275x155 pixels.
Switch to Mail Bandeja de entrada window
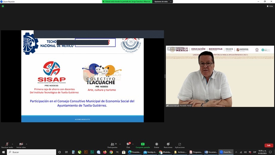pyautogui.click(x=150, y=152)
